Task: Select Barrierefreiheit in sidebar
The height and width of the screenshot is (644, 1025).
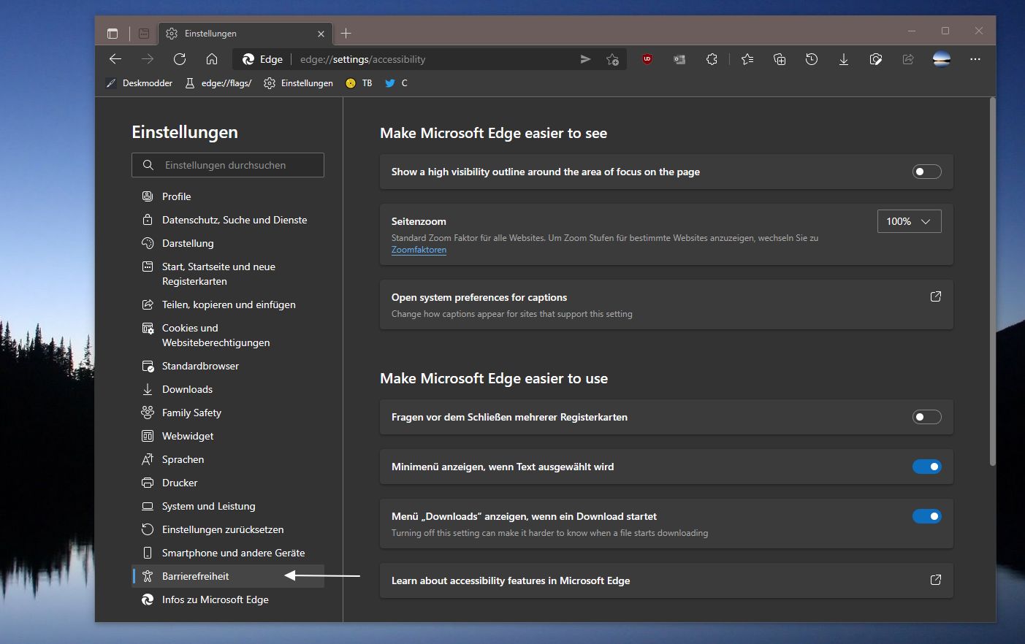Action: pyautogui.click(x=228, y=576)
